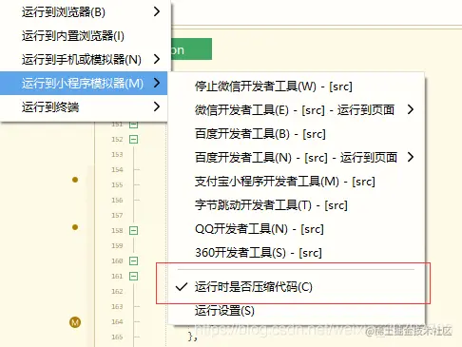The image size is (462, 347).
Task: Run 字节跳动开发者工具(T) - [src]
Action: pyautogui.click(x=297, y=205)
